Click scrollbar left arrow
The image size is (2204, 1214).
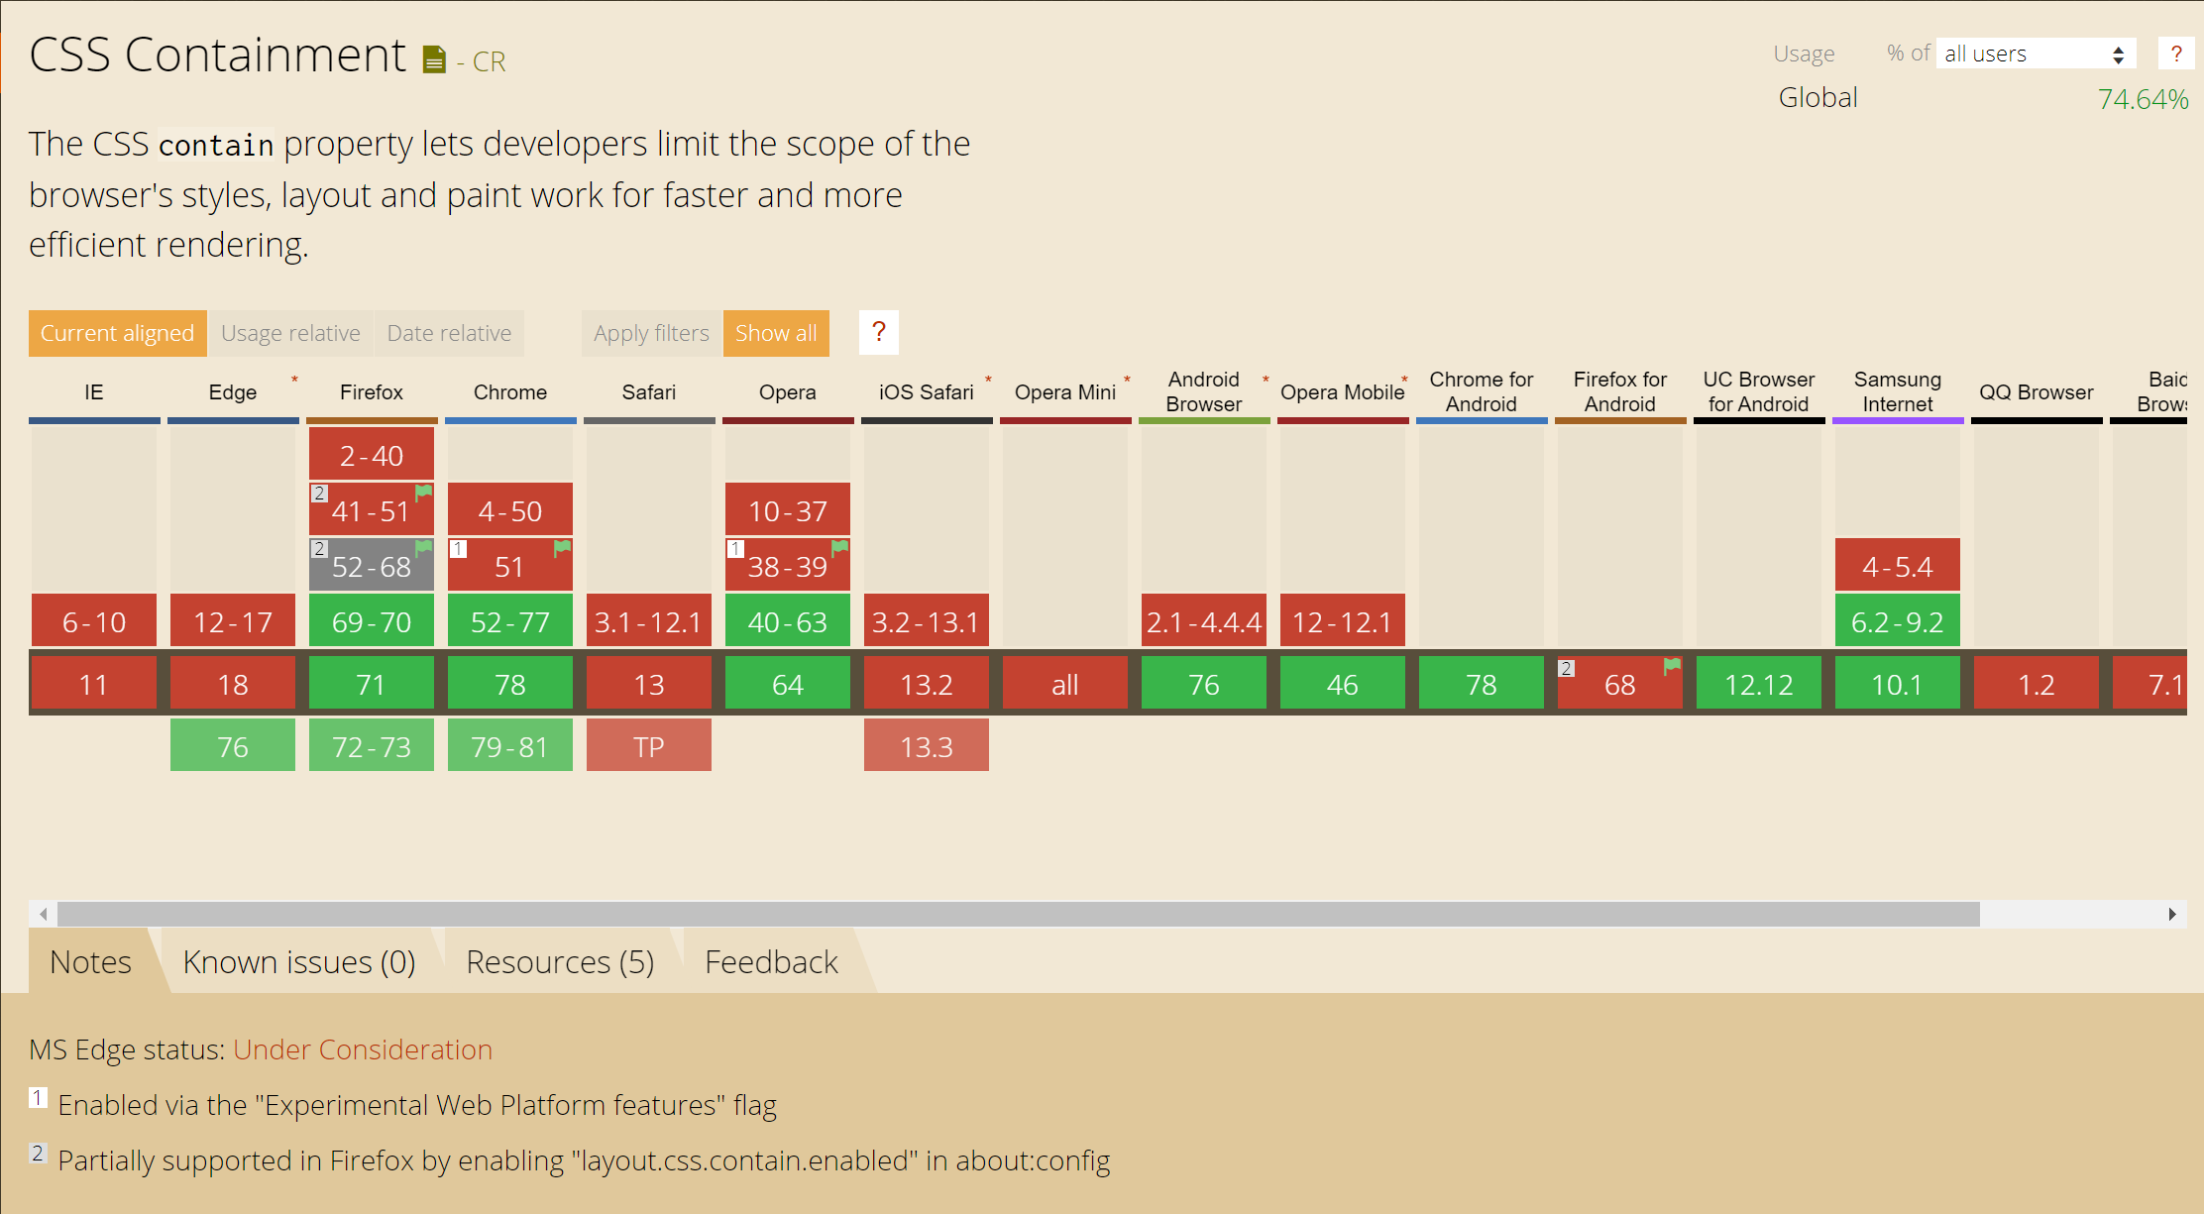tap(43, 914)
